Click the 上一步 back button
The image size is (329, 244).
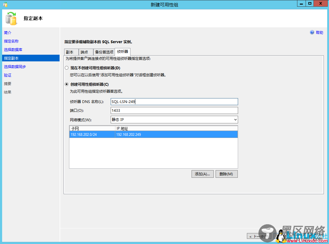pyautogui.click(x=259, y=236)
